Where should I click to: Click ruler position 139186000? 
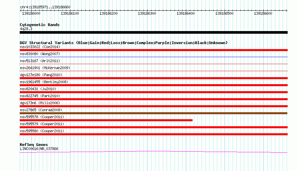tap(31, 13)
